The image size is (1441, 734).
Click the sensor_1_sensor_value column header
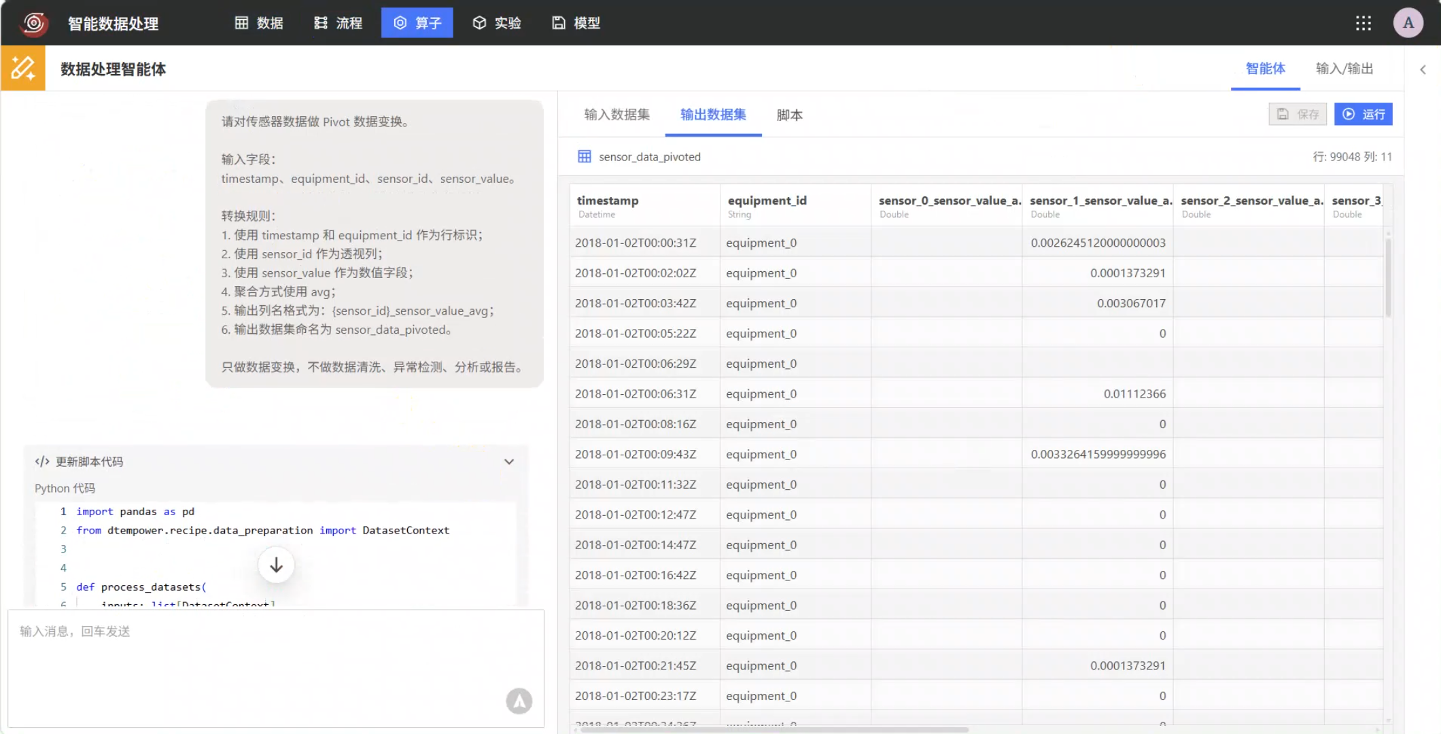point(1097,206)
